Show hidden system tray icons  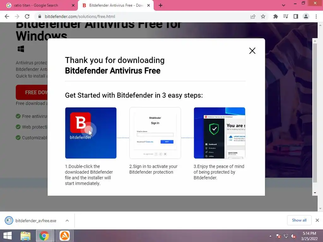coord(270,236)
